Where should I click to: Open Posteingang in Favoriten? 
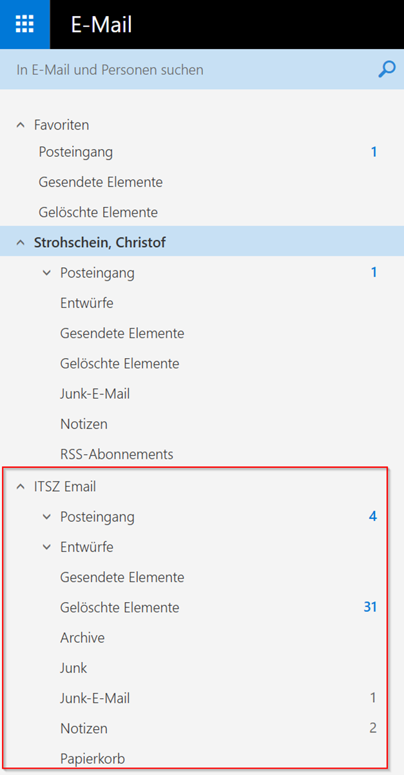[75, 152]
